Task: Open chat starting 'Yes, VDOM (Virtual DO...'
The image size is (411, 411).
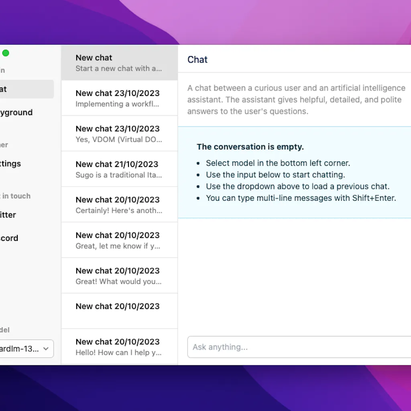Action: [119, 134]
